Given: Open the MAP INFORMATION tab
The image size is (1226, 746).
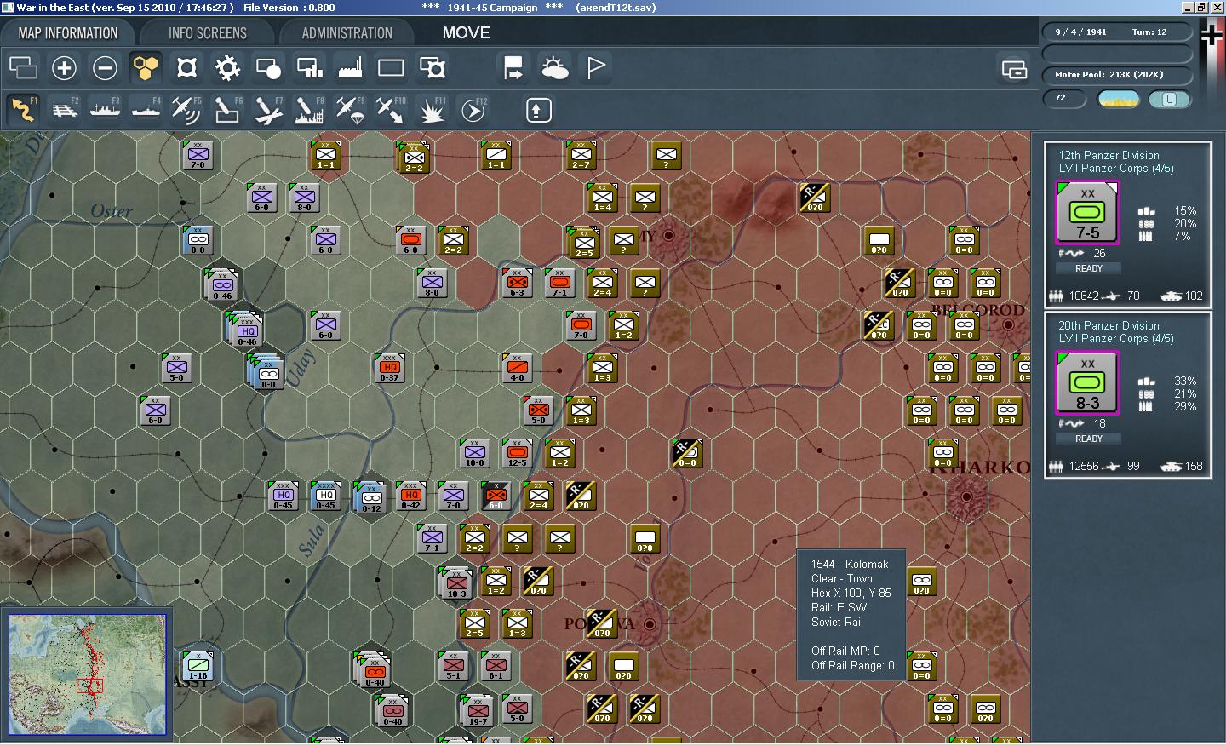Looking at the screenshot, I should click(68, 33).
